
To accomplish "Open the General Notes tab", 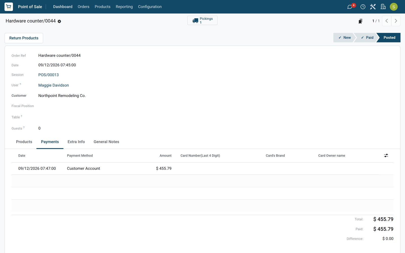I will pos(106,142).
